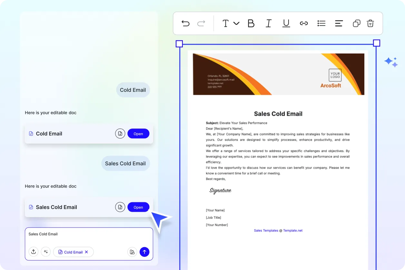Click the redo arrow in the toolbar
The width and height of the screenshot is (405, 270).
pyautogui.click(x=201, y=23)
